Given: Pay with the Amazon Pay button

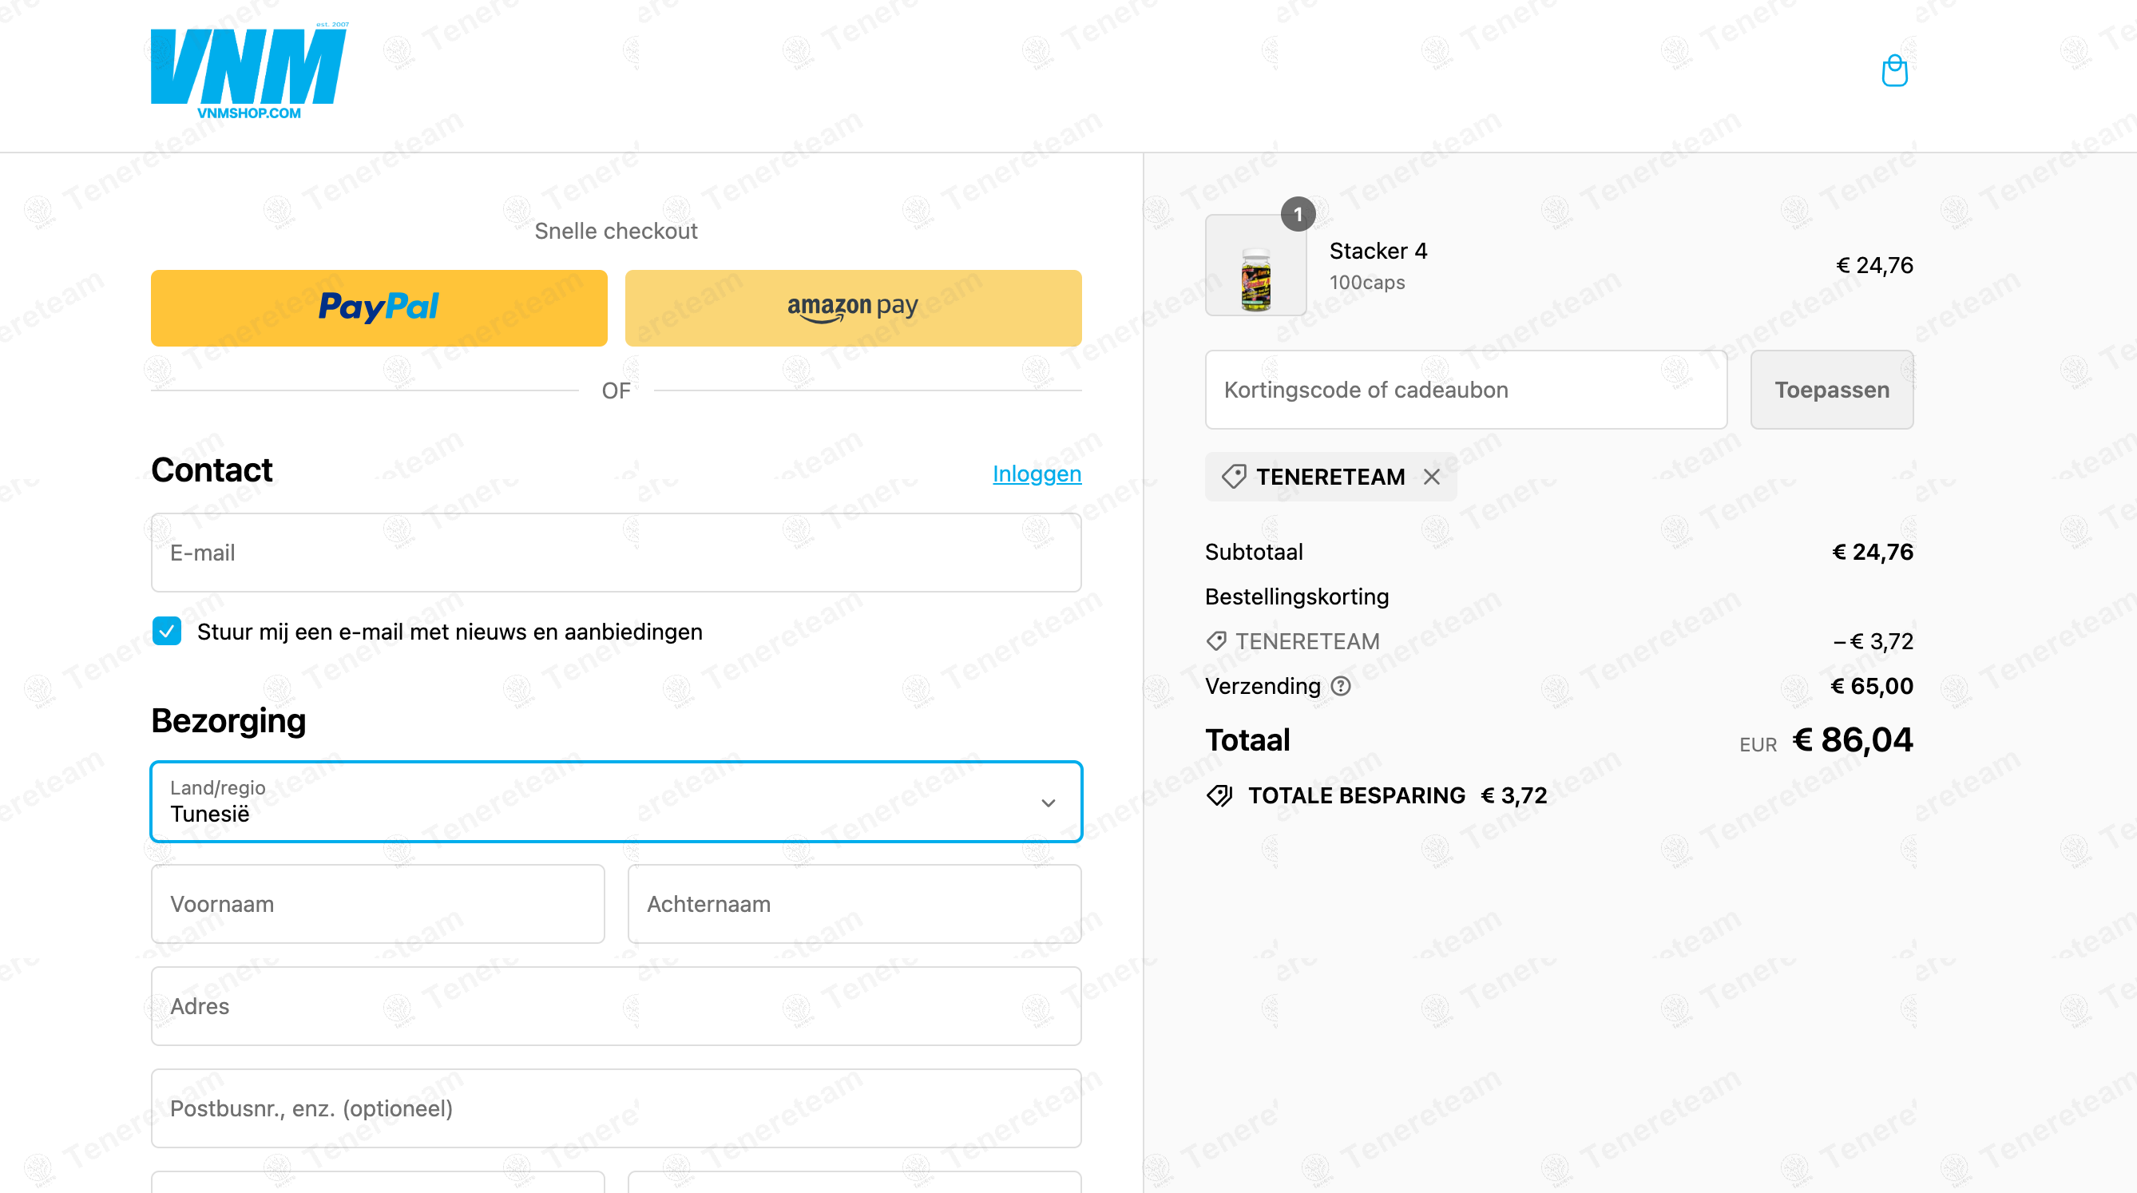Looking at the screenshot, I should pyautogui.click(x=853, y=307).
